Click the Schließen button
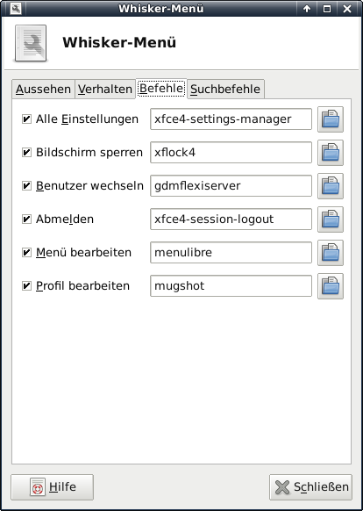The width and height of the screenshot is (363, 511). (x=310, y=487)
